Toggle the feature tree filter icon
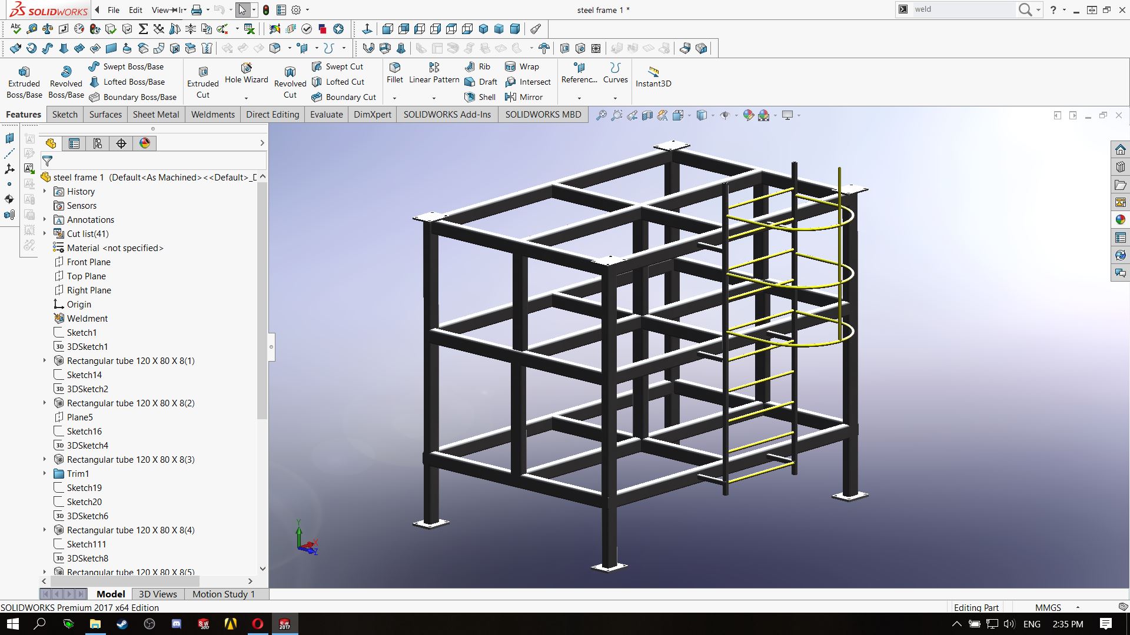 pyautogui.click(x=48, y=161)
